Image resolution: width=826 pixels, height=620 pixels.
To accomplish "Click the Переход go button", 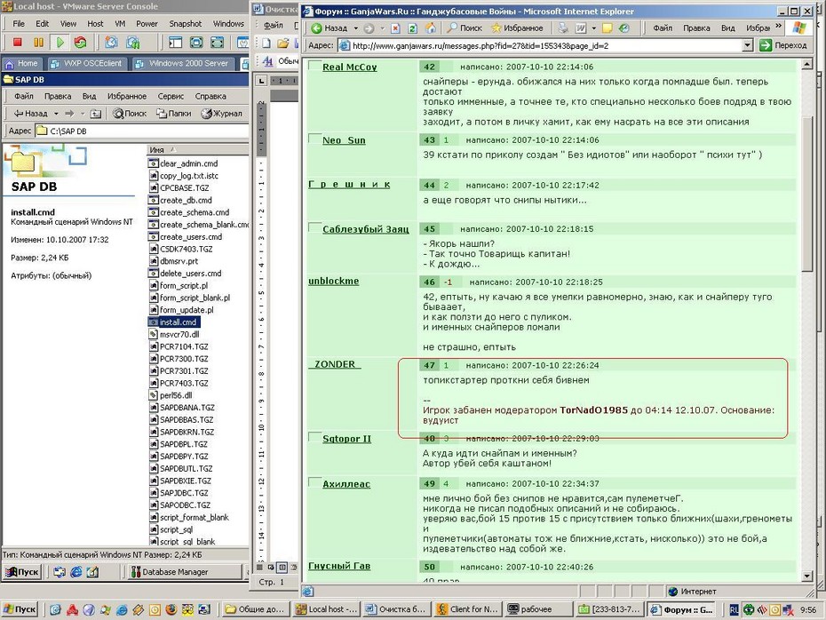I will [783, 45].
